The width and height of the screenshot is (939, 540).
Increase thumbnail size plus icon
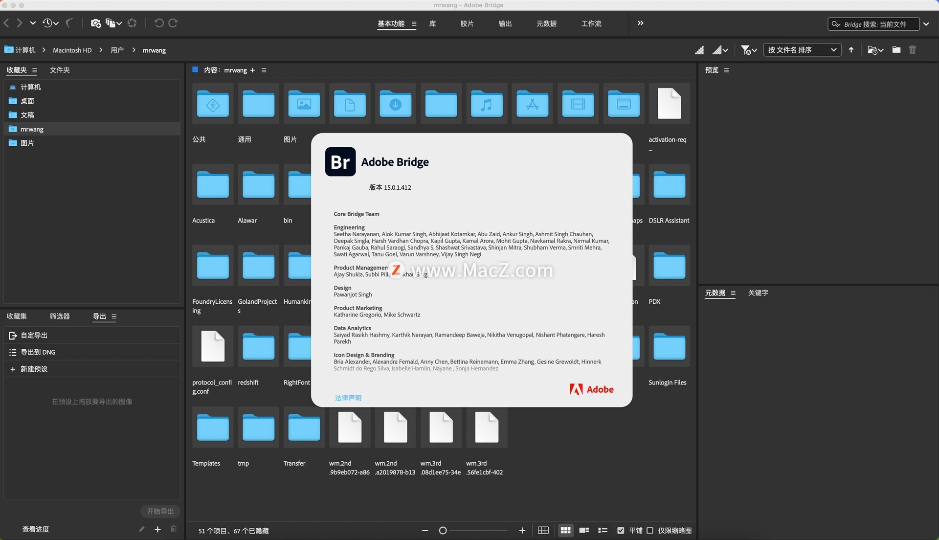point(522,530)
